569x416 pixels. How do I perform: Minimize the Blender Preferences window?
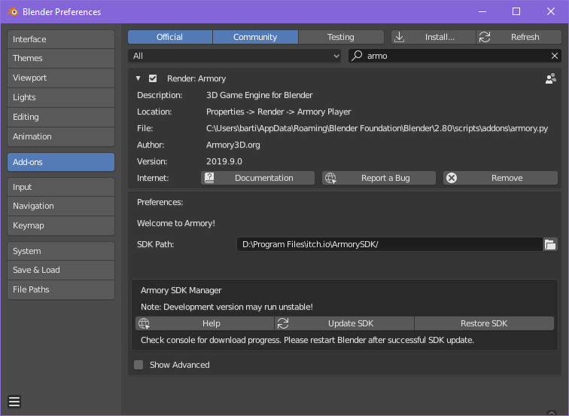[482, 11]
